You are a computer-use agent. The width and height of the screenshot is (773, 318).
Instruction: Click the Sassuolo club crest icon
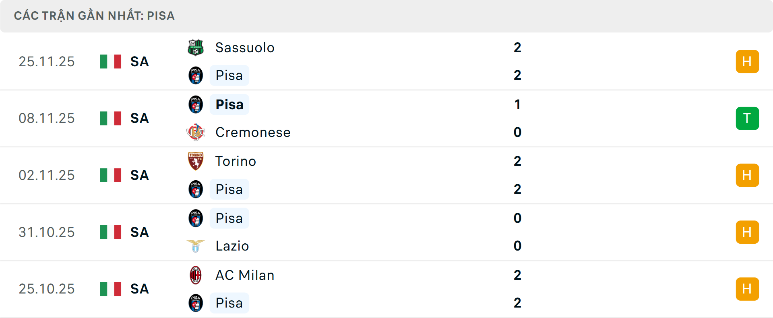[x=196, y=47]
